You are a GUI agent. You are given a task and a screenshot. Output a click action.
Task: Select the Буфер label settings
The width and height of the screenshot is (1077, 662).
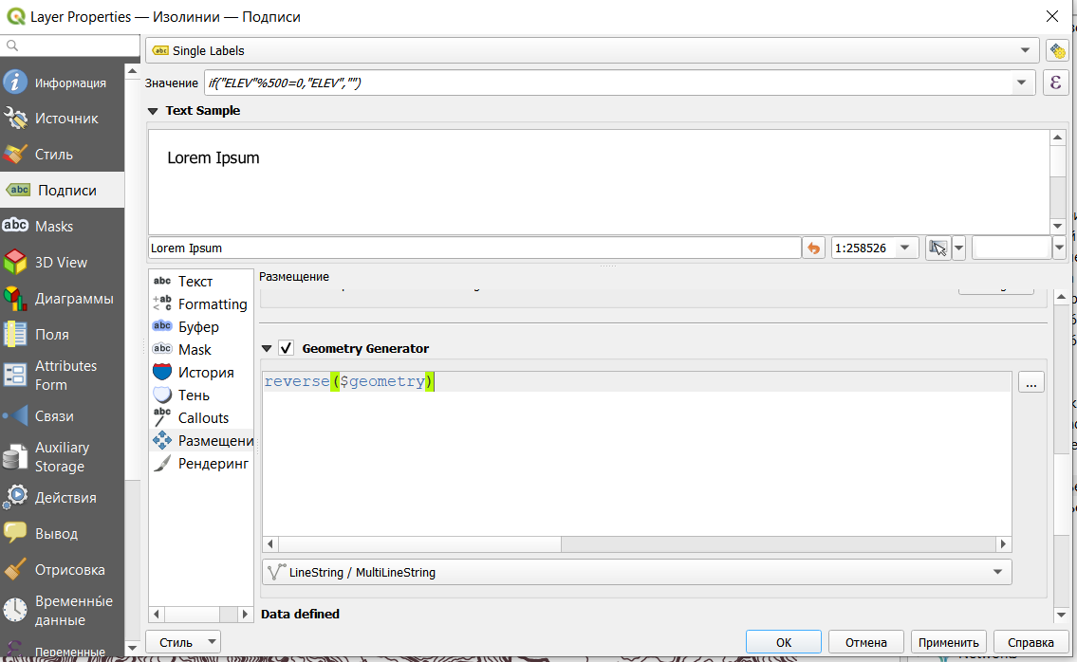click(198, 327)
